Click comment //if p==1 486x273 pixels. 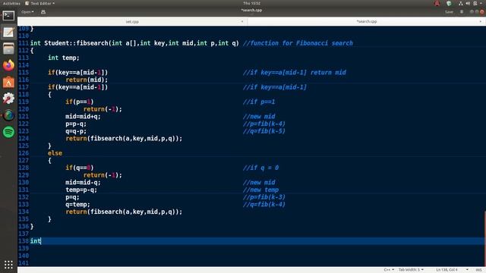[x=259, y=102]
